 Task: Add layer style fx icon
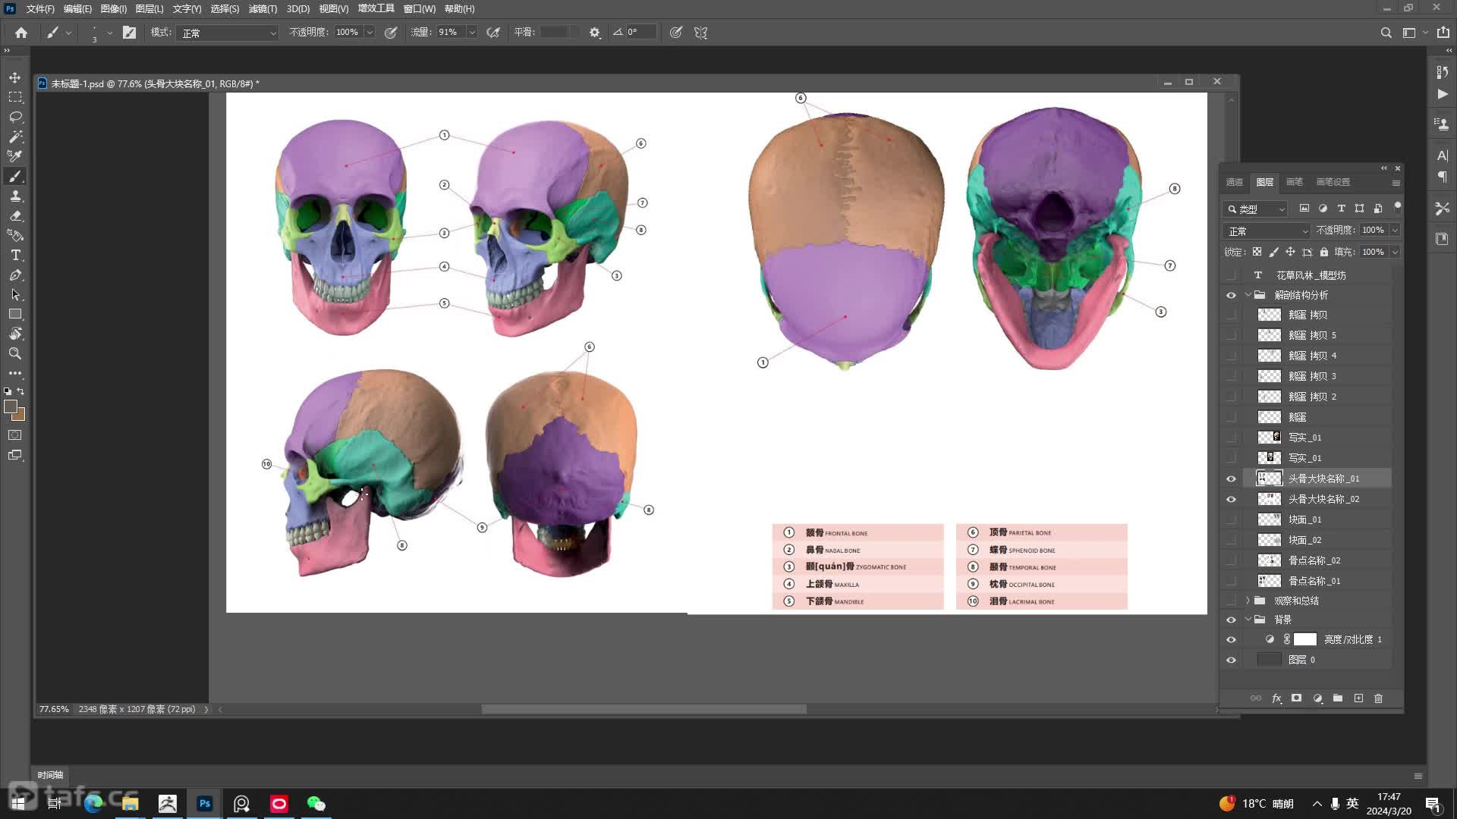1276,698
